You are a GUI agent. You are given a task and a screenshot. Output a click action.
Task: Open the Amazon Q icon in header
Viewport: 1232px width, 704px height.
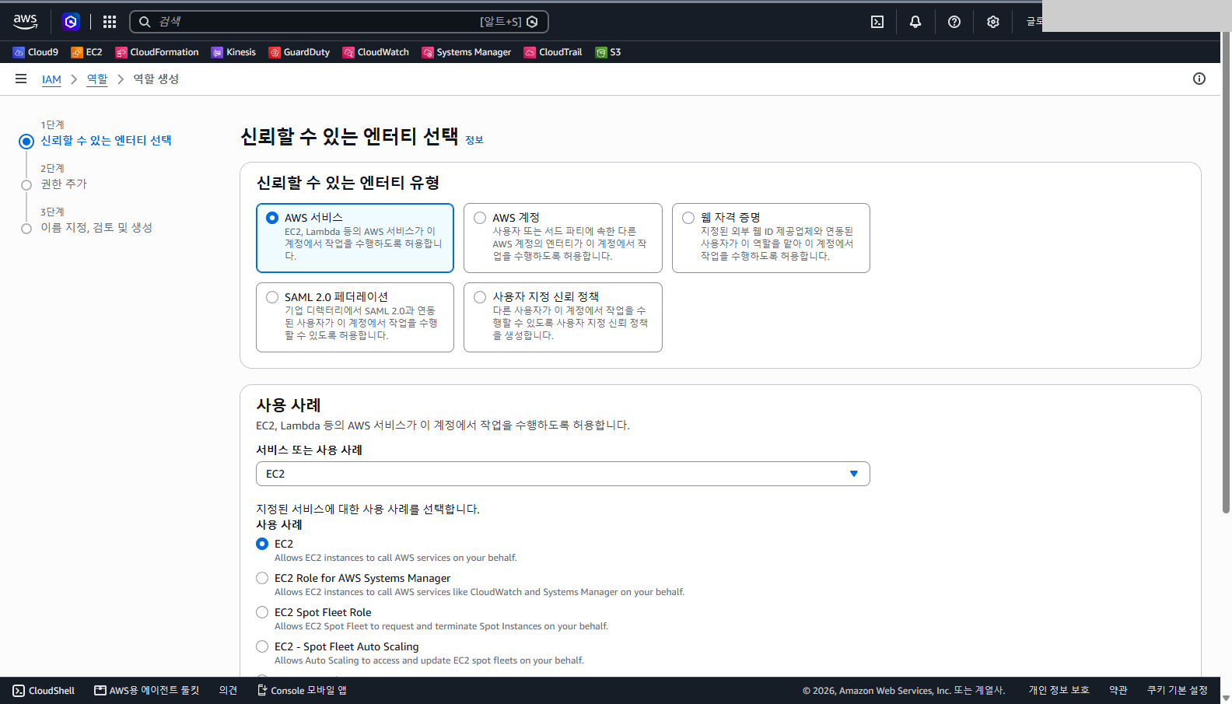pyautogui.click(x=71, y=22)
